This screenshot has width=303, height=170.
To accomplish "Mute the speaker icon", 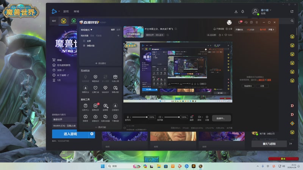I will pyautogui.click(x=160, y=117).
